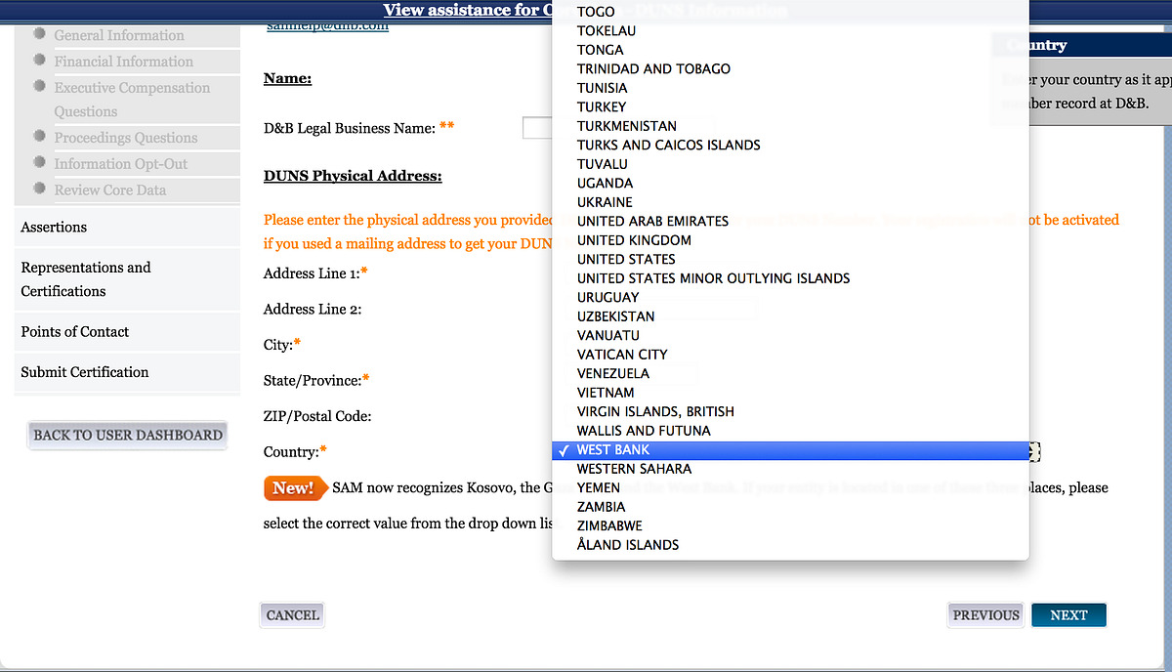Open Representations and Certifications section
This screenshot has width=1172, height=672.
pyautogui.click(x=86, y=279)
